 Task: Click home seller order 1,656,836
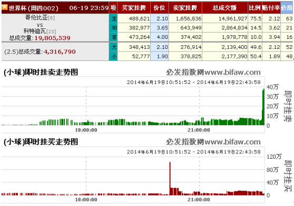189,19
